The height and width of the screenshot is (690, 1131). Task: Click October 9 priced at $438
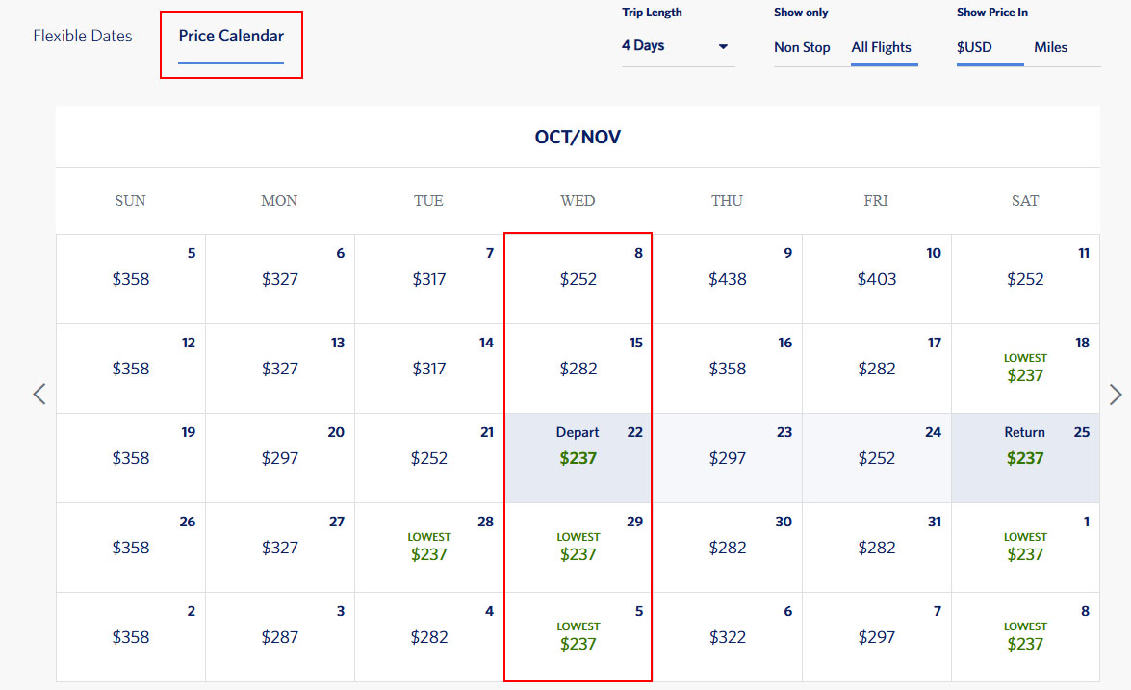[728, 279]
